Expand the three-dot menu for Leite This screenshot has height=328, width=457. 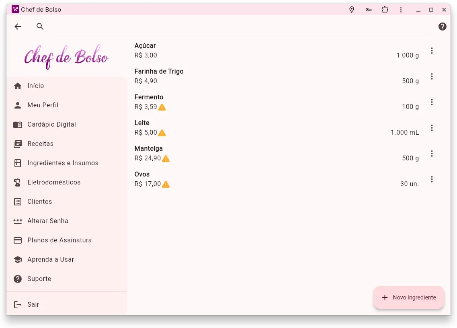[432, 128]
